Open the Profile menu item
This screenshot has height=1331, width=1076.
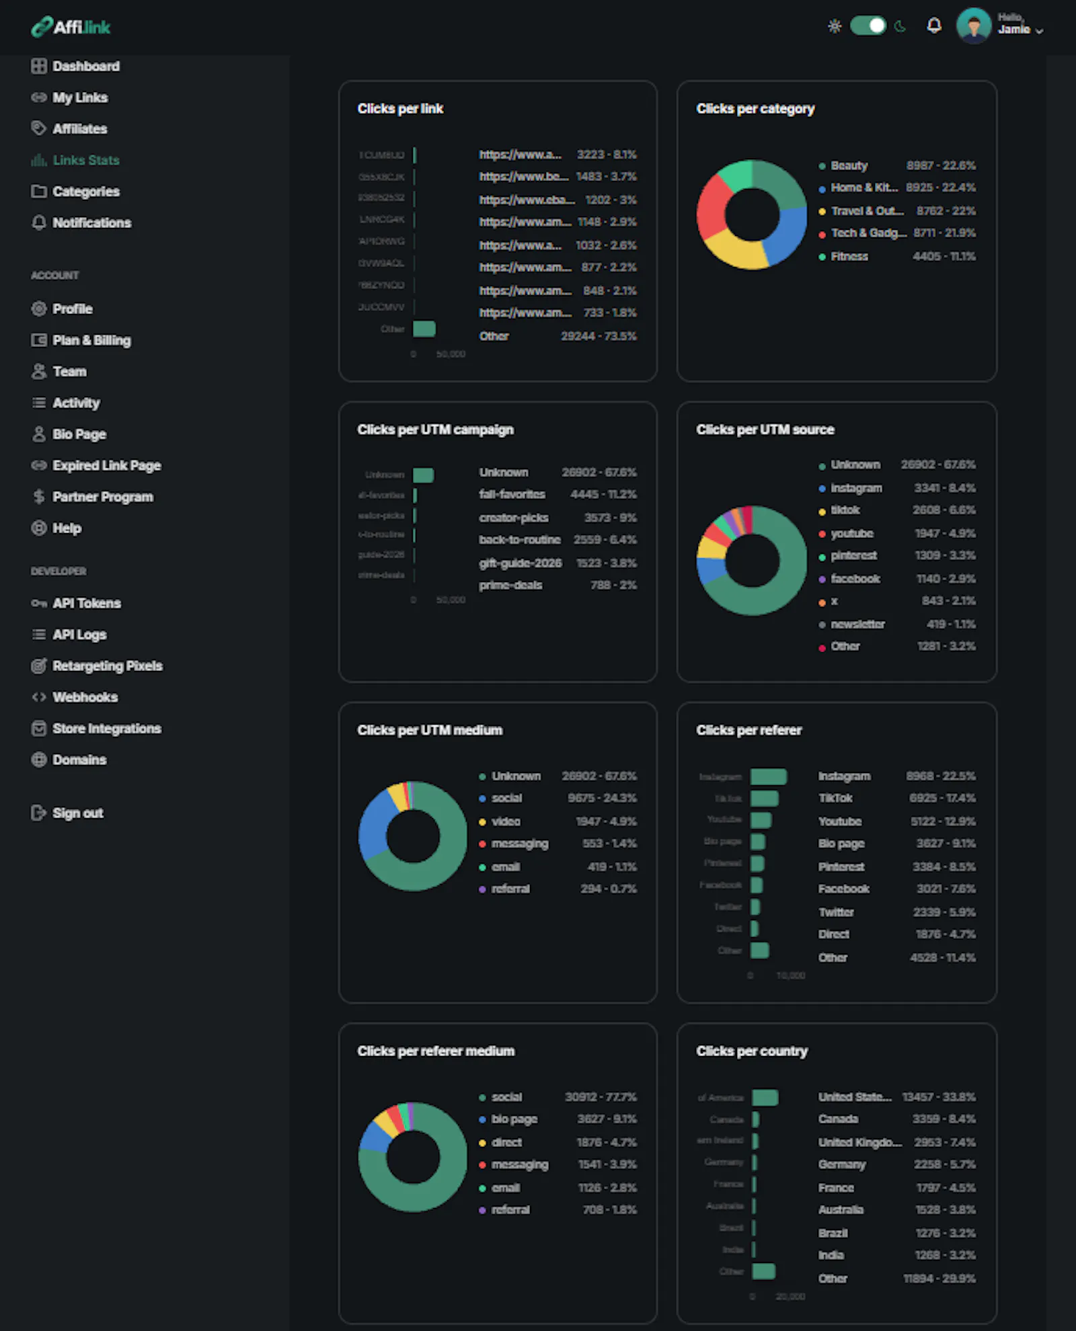pyautogui.click(x=62, y=309)
